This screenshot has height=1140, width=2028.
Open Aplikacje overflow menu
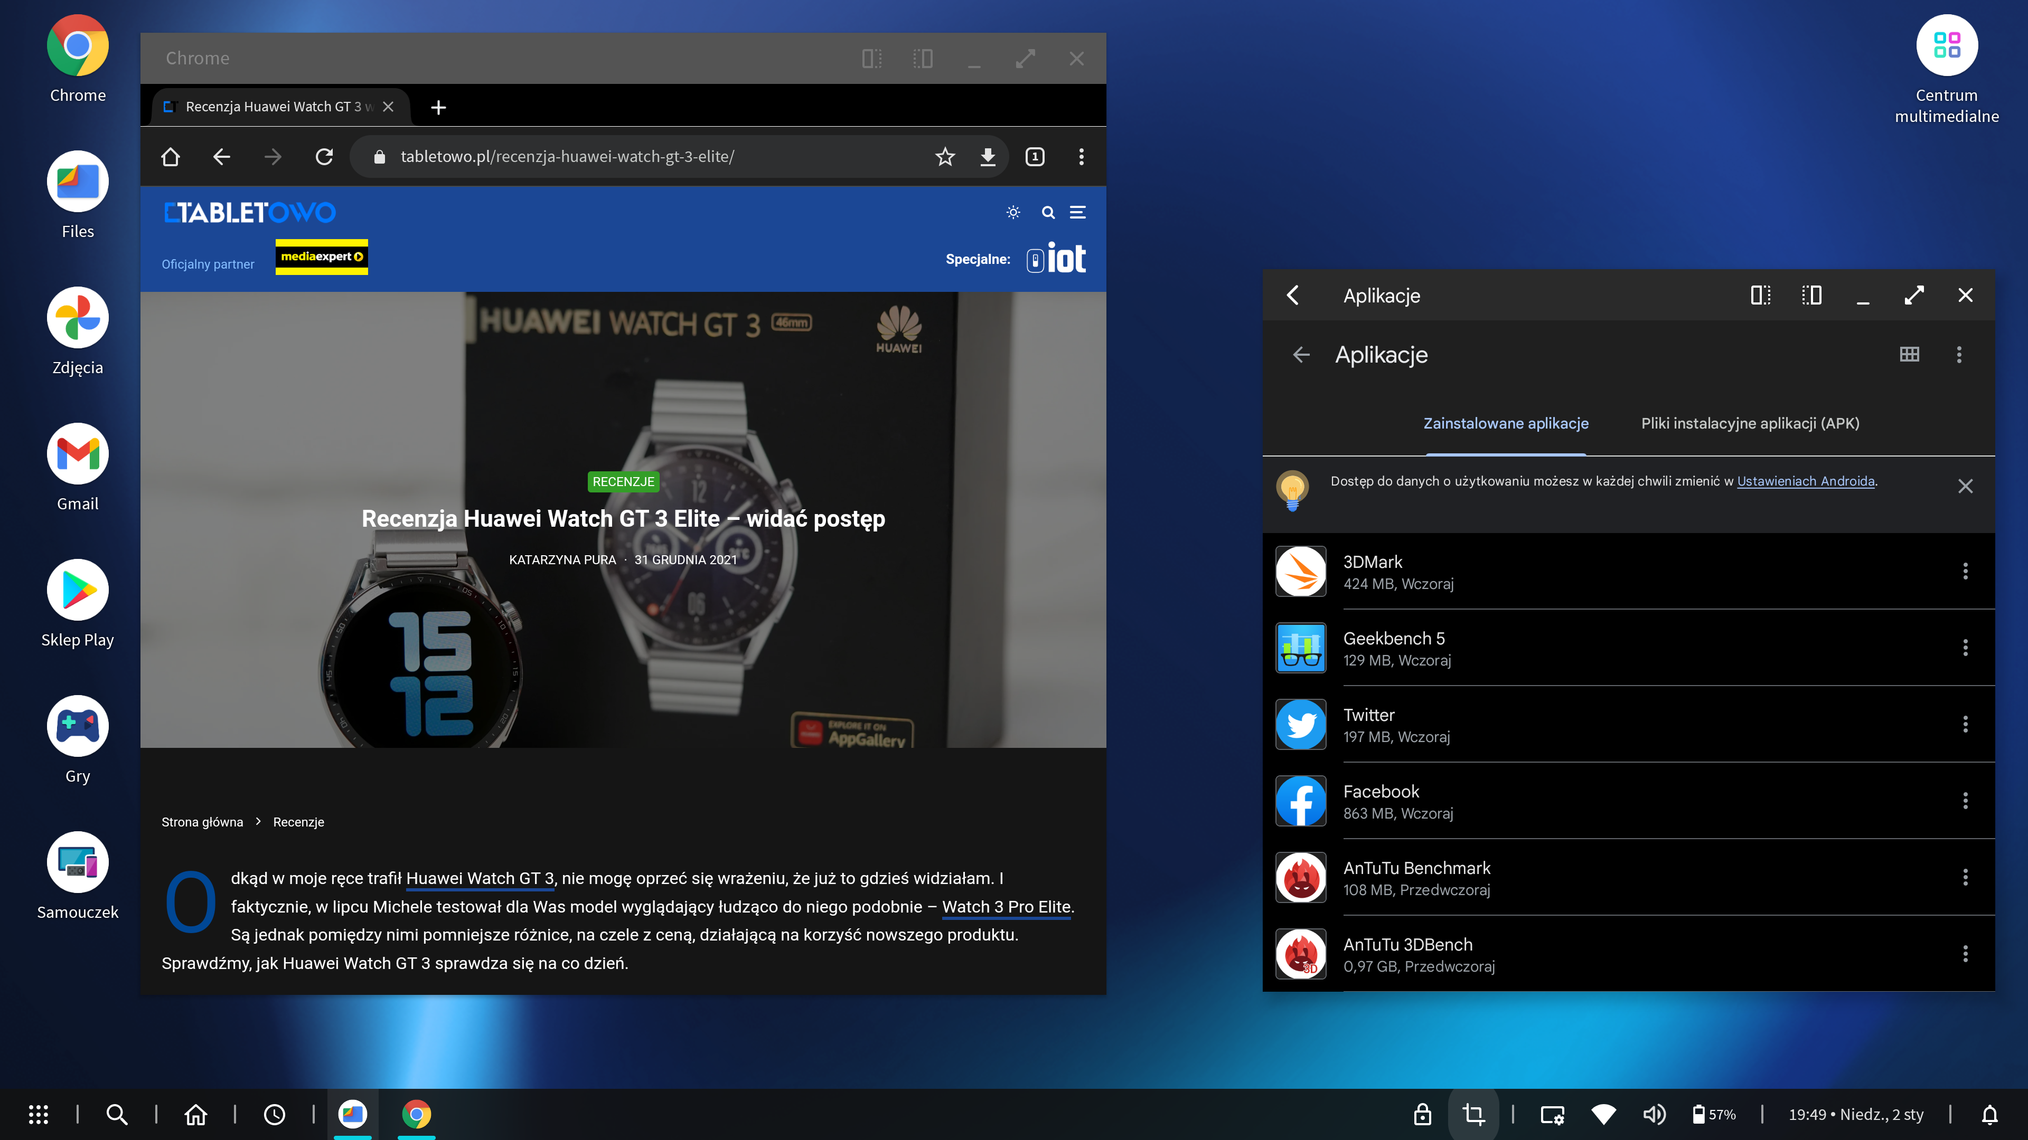click(x=1959, y=354)
